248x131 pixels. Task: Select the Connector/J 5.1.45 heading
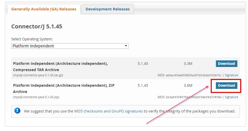(x=37, y=26)
